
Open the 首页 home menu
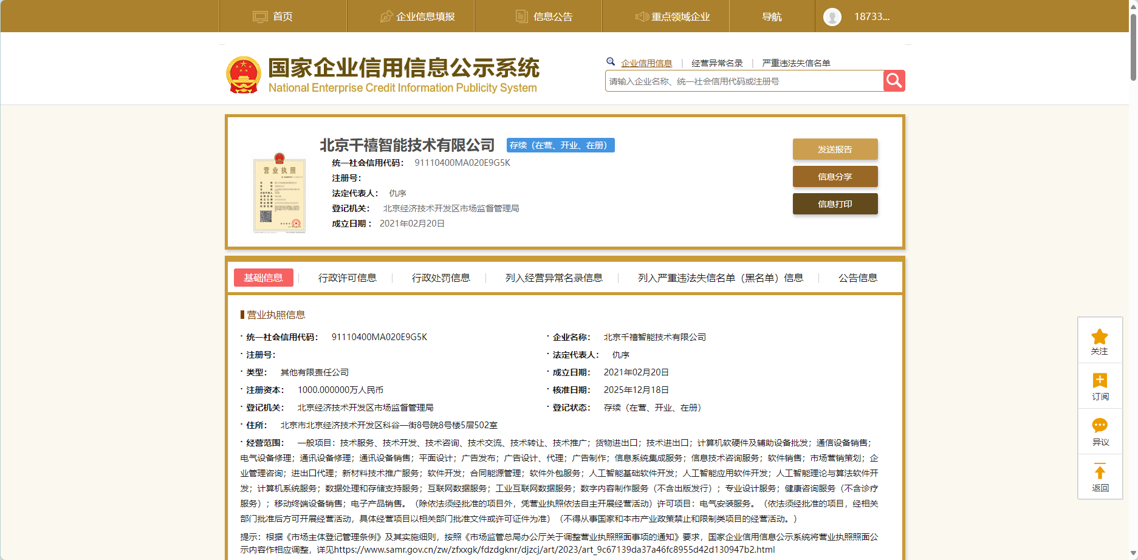click(283, 16)
